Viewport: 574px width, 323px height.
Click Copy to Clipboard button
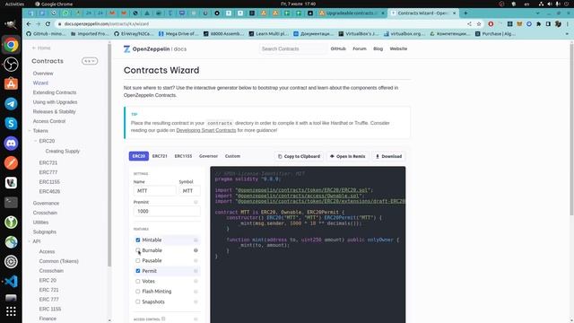299,156
